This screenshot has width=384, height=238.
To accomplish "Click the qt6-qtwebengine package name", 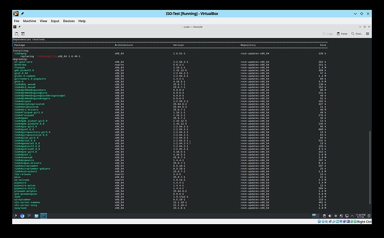I will [x=26, y=194].
